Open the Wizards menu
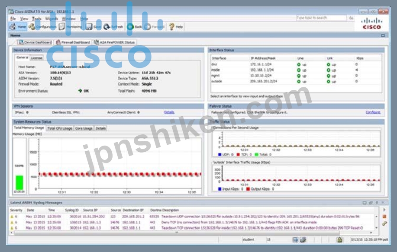 pyautogui.click(x=52, y=19)
